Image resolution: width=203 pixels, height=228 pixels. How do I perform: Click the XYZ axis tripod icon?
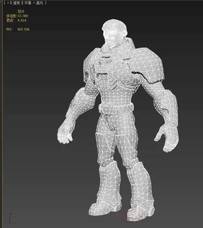point(13,219)
